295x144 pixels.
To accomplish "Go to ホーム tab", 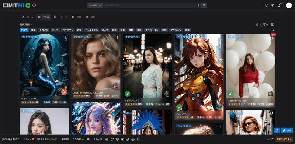I will [x=28, y=17].
